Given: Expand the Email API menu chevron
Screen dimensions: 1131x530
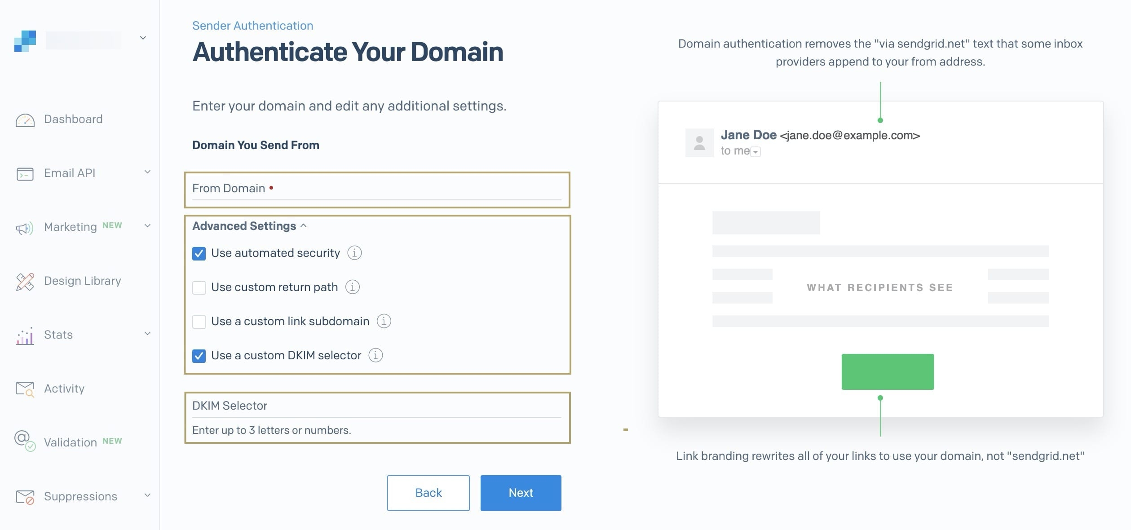Looking at the screenshot, I should 147,172.
